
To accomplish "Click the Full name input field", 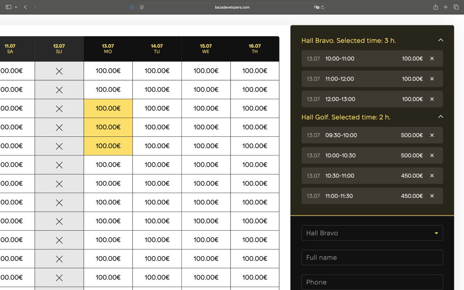I will 372,257.
